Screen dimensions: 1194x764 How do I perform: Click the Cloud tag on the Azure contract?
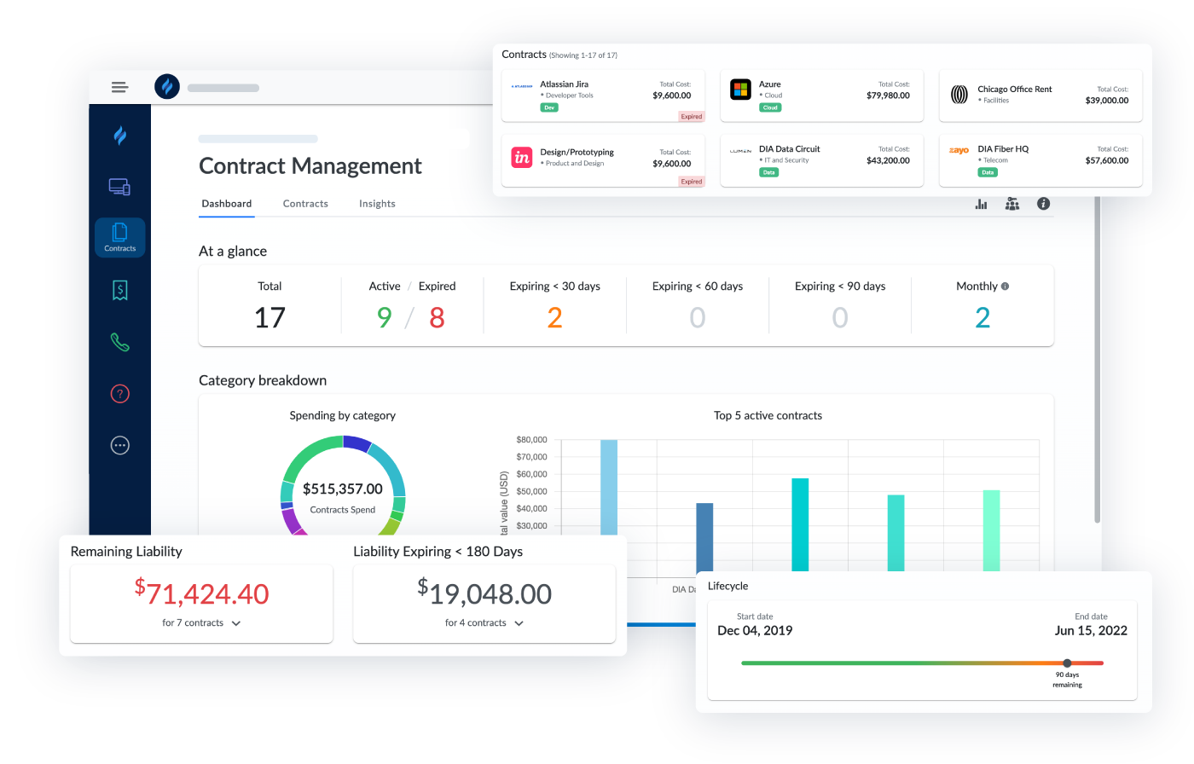coord(769,107)
